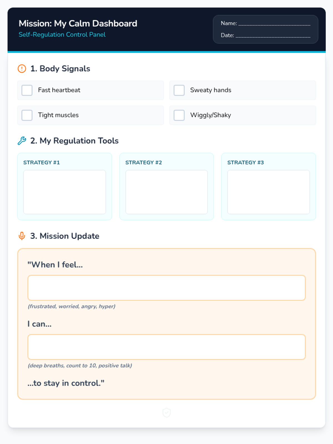This screenshot has width=333, height=444.
Task: Check the Fast heartbeat box
Action: click(x=27, y=90)
